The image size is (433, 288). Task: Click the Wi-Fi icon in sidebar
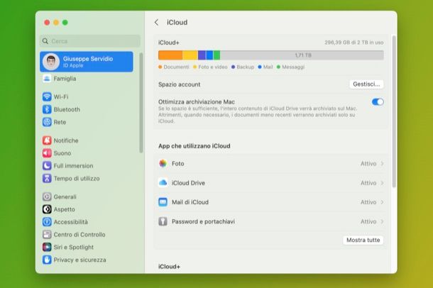pos(47,96)
